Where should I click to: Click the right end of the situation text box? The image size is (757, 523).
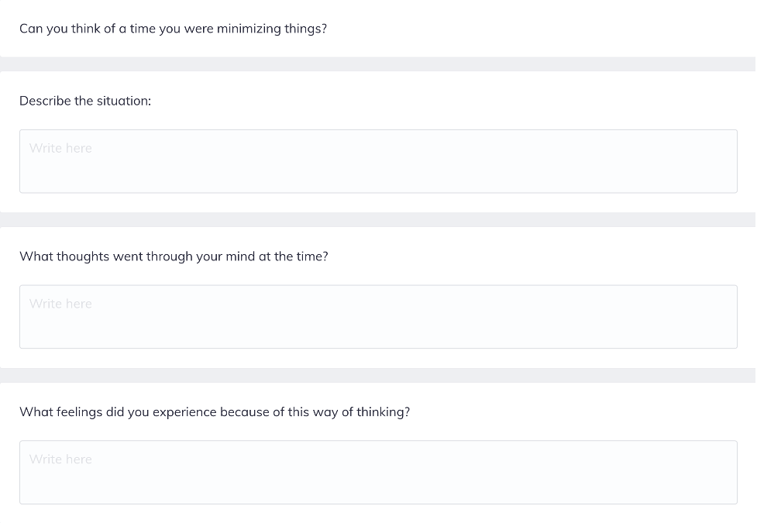[721, 161]
